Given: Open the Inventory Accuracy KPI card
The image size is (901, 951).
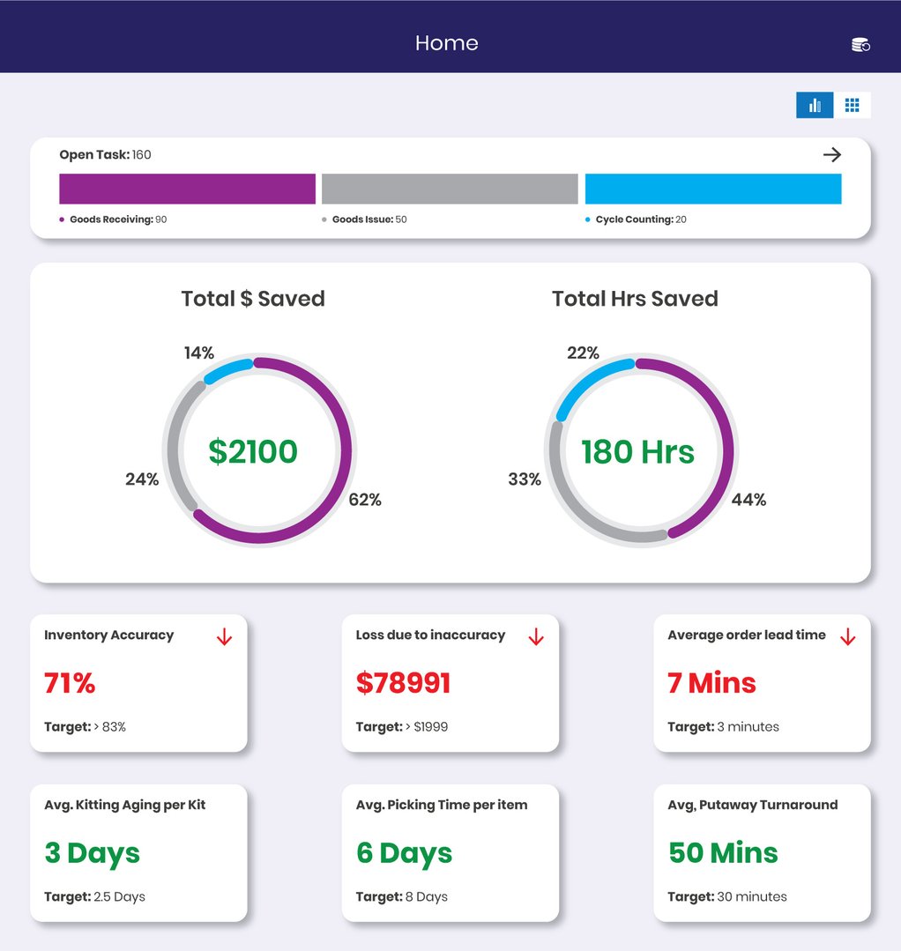Looking at the screenshot, I should point(138,682).
